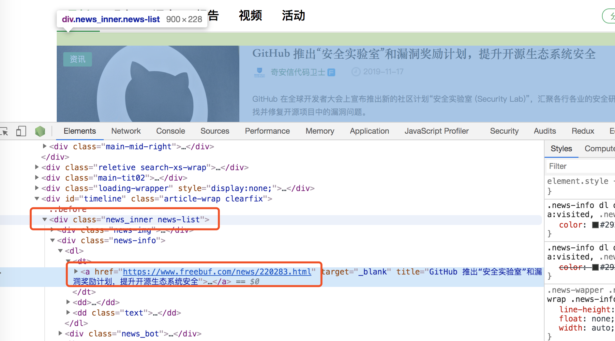This screenshot has height=341, width=615.
Task: Click the clock icon before 2019-11-17
Action: 356,72
